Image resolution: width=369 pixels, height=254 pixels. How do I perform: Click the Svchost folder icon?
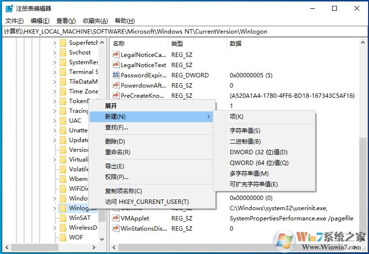pyautogui.click(x=63, y=53)
